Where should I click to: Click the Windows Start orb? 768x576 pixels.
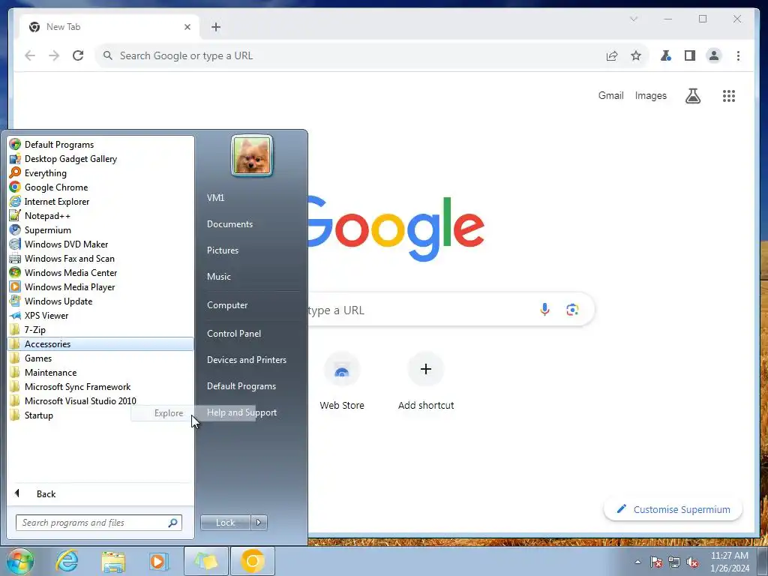[x=20, y=561]
